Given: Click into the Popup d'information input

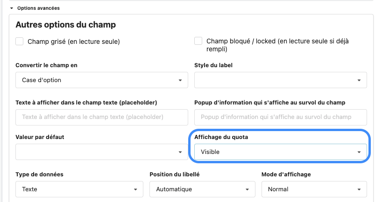Looking at the screenshot, I should [280, 117].
